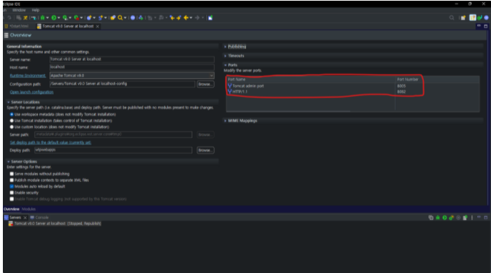Open the Help menu
Image resolution: width=491 pixels, height=273 pixels.
[35, 10]
